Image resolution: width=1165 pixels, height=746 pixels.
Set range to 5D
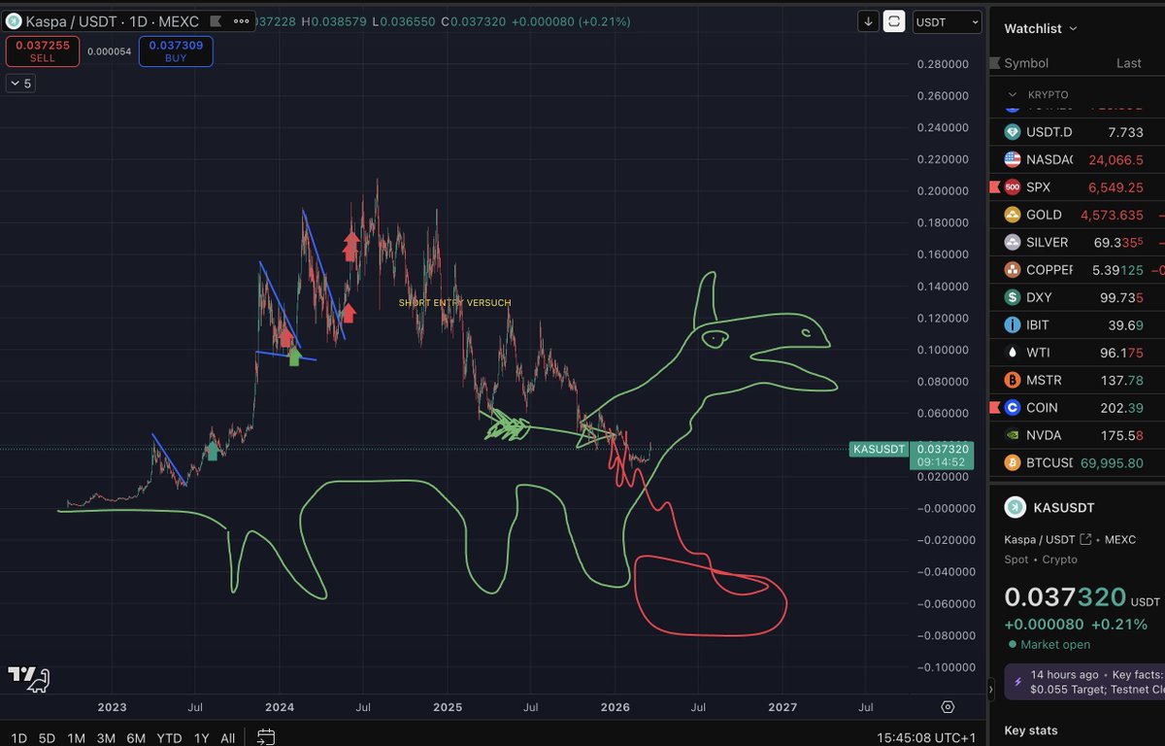[x=47, y=737]
